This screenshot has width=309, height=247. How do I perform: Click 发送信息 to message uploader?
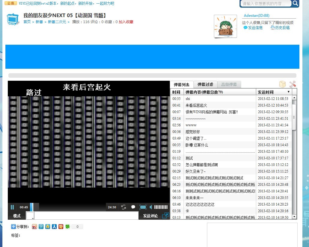(253, 28)
